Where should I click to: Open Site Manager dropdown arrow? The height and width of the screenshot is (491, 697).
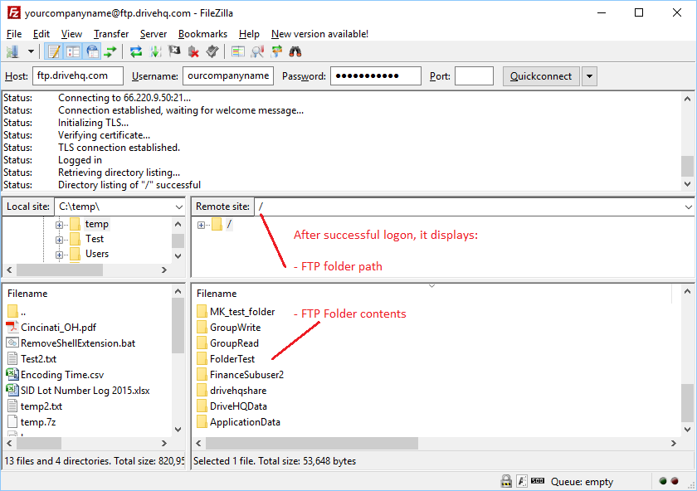click(31, 51)
